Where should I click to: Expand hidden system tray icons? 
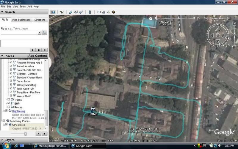[195, 146]
